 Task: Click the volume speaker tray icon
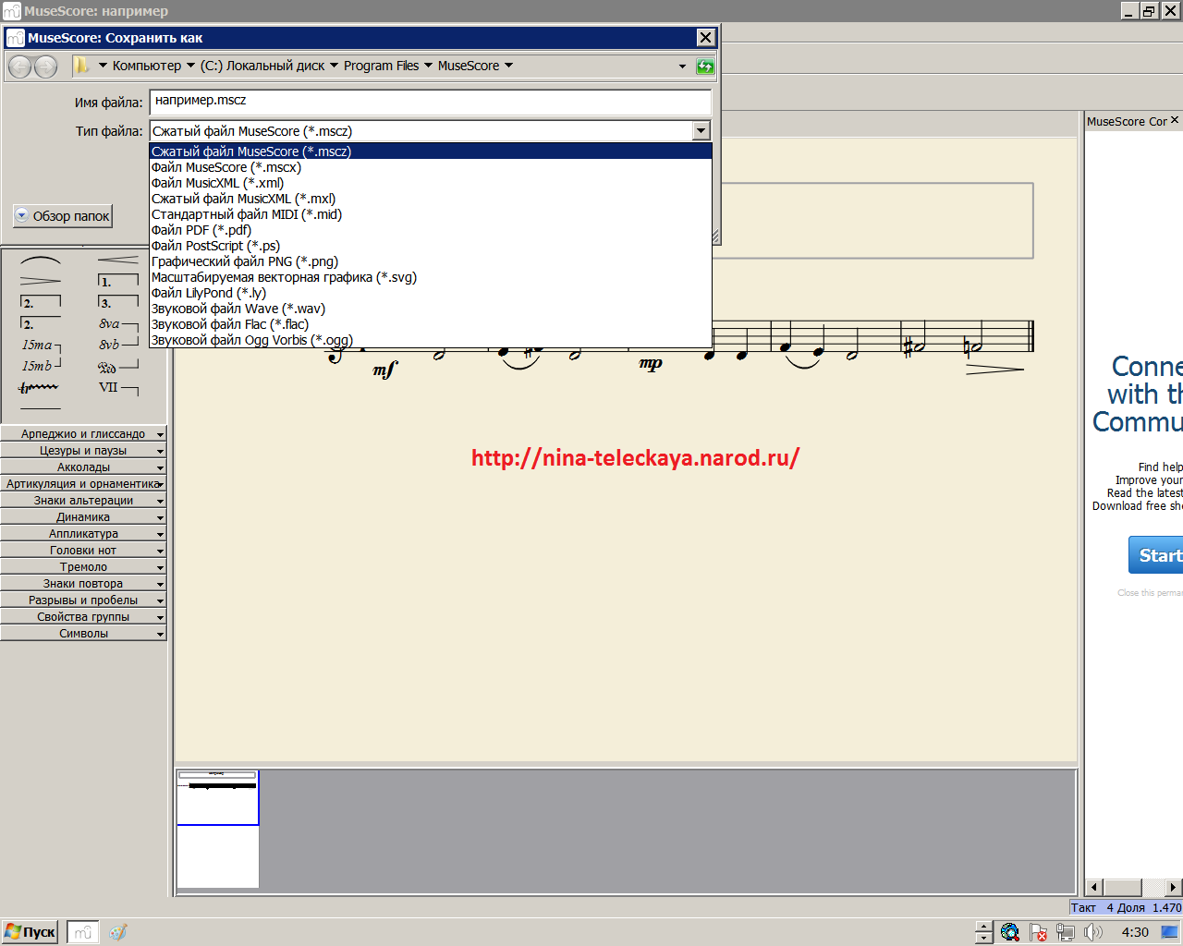click(x=1093, y=932)
